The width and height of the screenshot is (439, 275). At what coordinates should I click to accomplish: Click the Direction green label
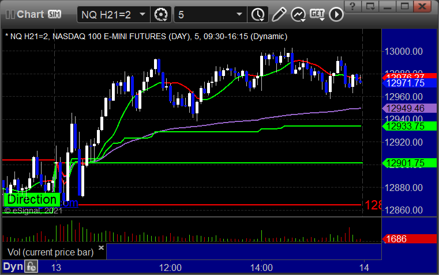tap(32, 199)
